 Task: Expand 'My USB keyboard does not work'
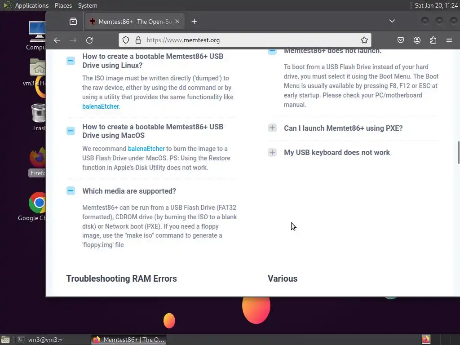pos(272,152)
